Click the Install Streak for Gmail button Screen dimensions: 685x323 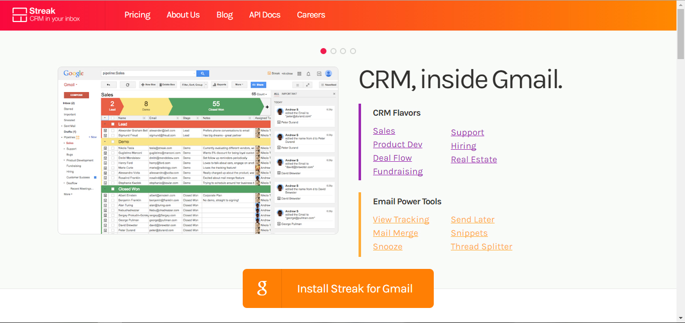coord(338,288)
